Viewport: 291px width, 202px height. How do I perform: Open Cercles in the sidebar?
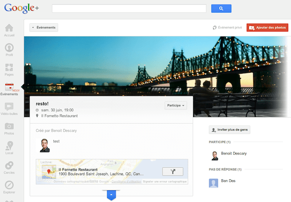tap(9, 167)
